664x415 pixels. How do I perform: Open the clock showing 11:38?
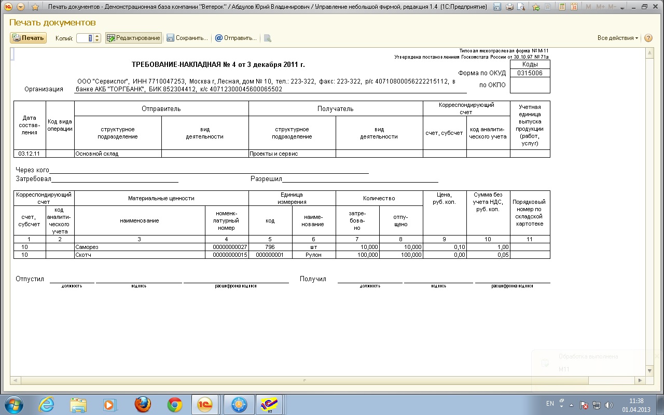(636, 405)
